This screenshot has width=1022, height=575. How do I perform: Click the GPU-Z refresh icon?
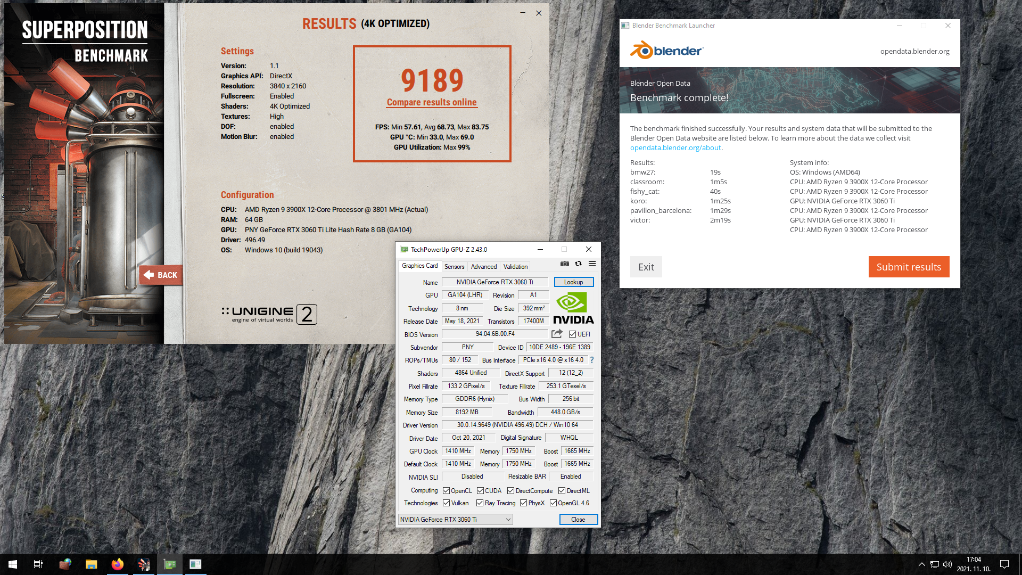tap(578, 264)
